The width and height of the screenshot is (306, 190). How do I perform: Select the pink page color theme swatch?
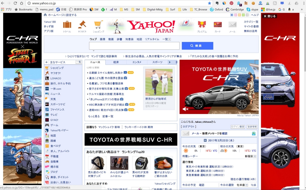pyautogui.click(x=235, y=15)
